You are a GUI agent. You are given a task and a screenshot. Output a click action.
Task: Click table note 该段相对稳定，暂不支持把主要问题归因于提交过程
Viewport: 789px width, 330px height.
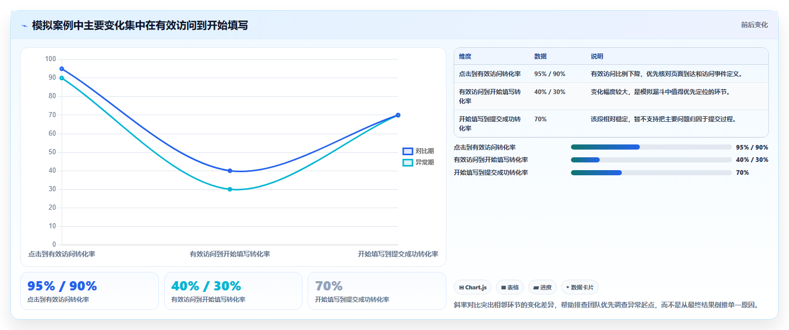click(664, 119)
